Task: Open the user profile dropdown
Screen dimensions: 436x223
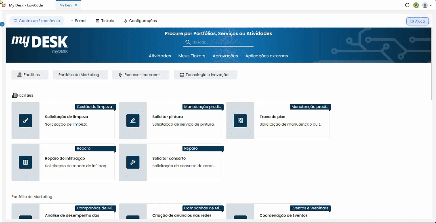Action: pyautogui.click(x=427, y=5)
